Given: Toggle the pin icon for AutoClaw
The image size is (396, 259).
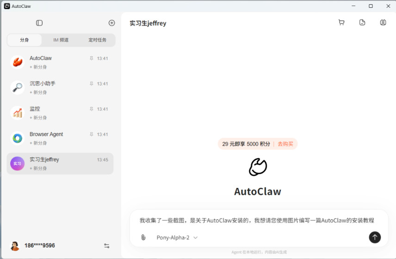Looking at the screenshot, I should point(91,59).
